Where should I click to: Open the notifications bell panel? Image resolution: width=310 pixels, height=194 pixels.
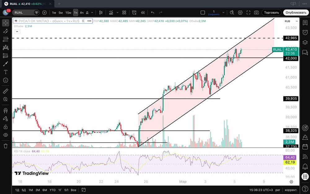(x=305, y=166)
